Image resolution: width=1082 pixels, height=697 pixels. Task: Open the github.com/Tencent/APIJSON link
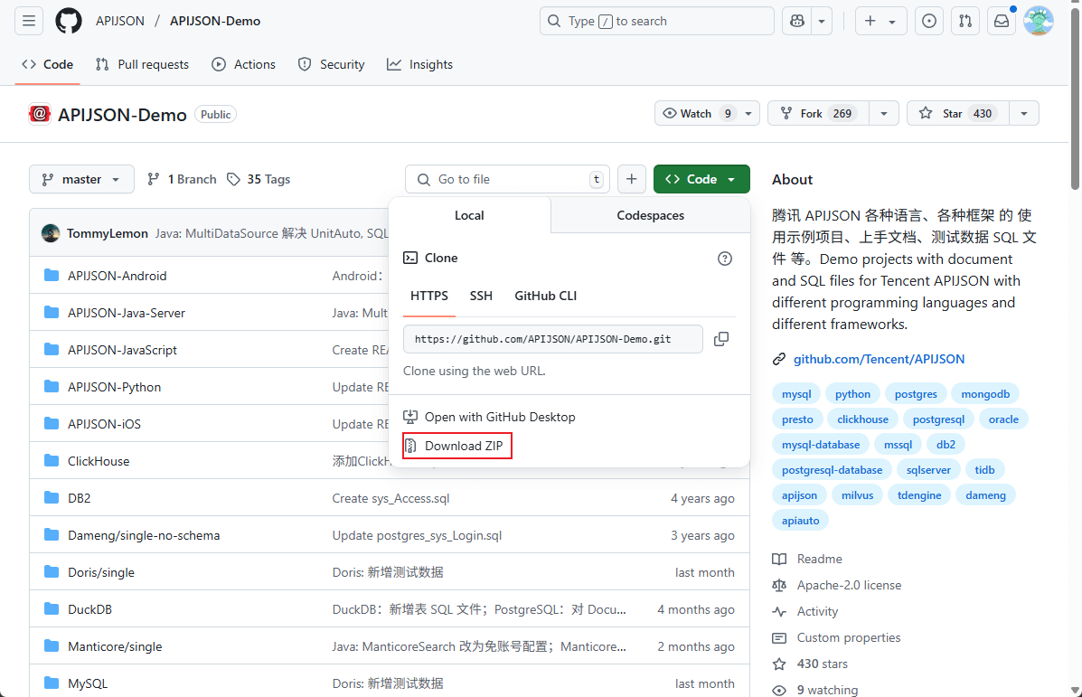(879, 359)
